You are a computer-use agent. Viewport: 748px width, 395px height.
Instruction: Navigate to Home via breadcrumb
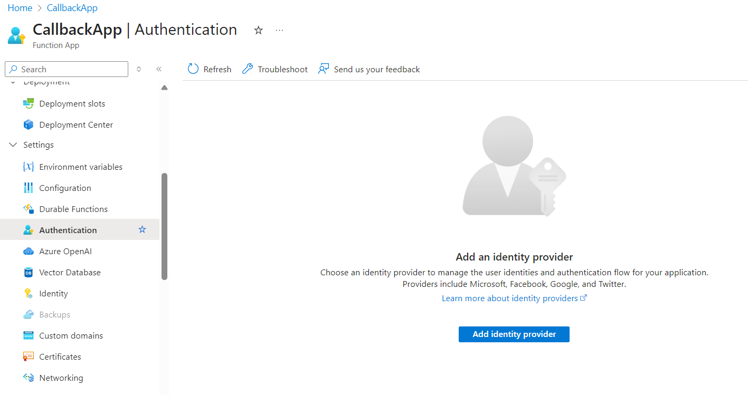click(x=20, y=7)
